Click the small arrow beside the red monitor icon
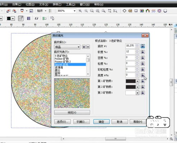The image size is (177, 143). [x=27, y=11]
